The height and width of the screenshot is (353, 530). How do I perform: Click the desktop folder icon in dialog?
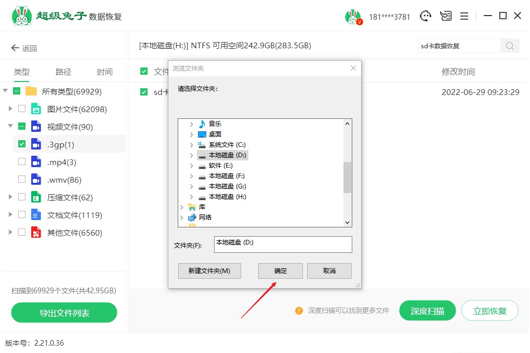pos(202,134)
